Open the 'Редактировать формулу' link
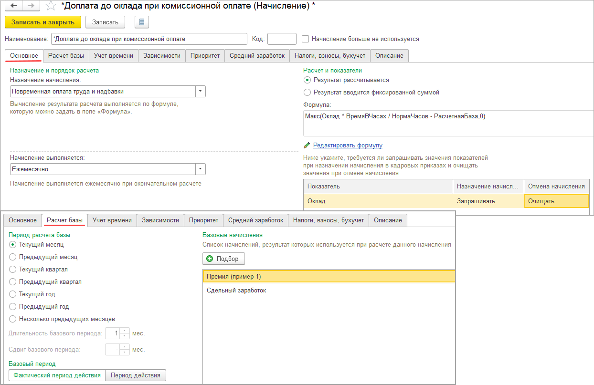Screen dimensions: 594x385 [x=348, y=145]
